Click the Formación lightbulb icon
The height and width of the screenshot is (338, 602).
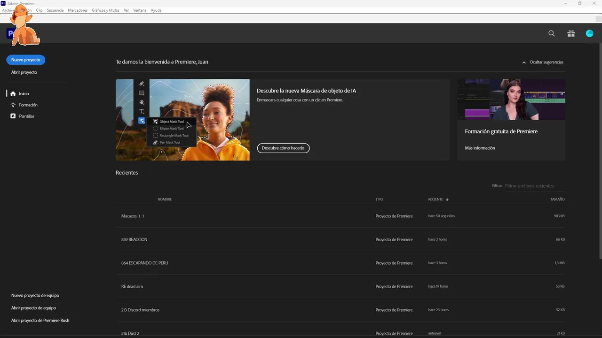[13, 105]
